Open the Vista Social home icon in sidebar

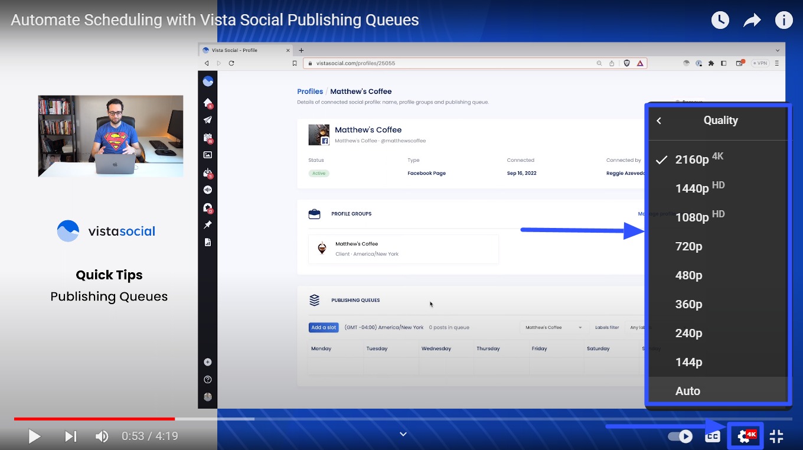pyautogui.click(x=207, y=102)
